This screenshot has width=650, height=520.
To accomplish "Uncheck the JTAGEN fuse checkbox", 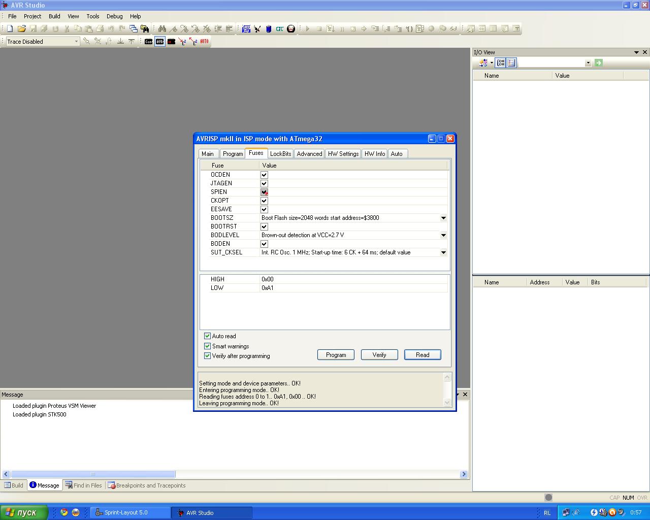I will 264,183.
